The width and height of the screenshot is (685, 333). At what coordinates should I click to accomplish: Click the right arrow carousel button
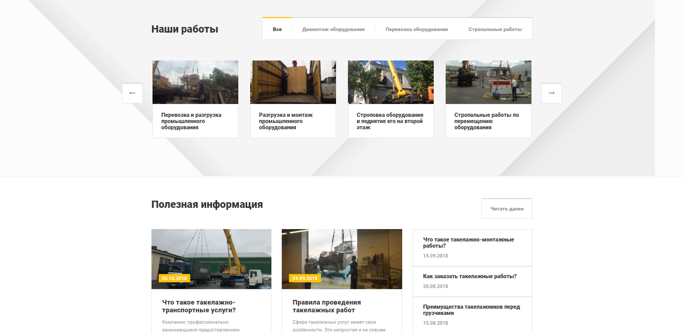point(551,93)
